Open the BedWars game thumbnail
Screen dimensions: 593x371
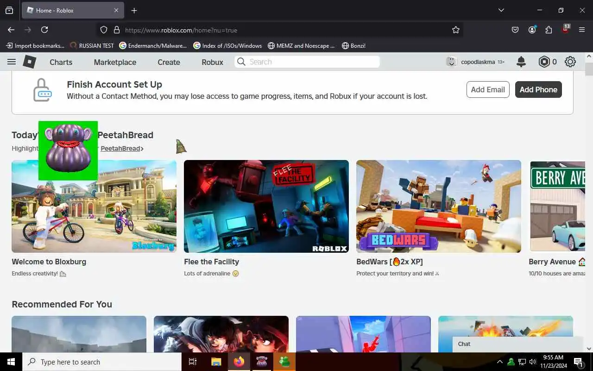439,206
